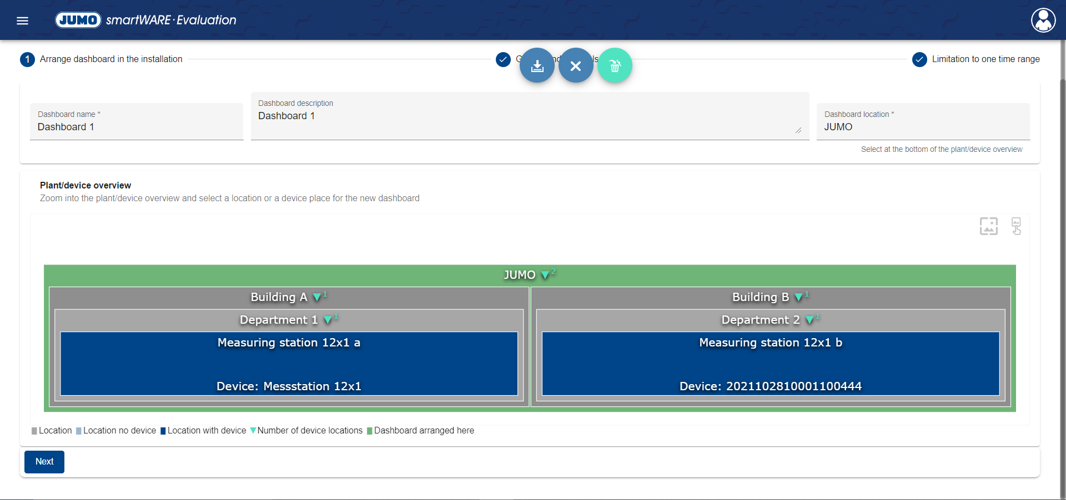
Task: Click the touch-select icon in overview
Action: point(1016,226)
